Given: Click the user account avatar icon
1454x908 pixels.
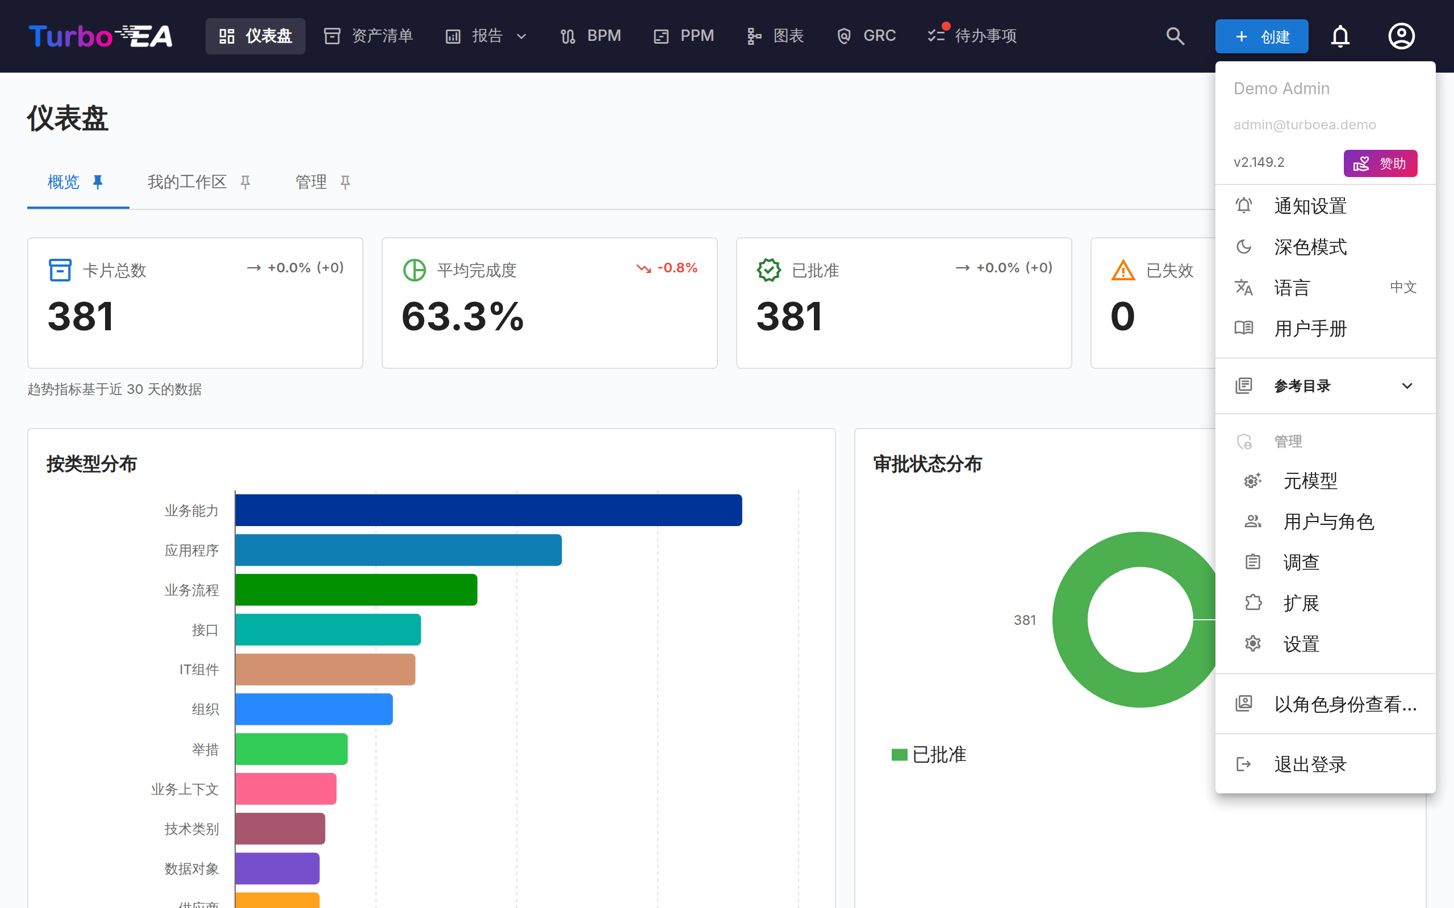Looking at the screenshot, I should [1401, 36].
